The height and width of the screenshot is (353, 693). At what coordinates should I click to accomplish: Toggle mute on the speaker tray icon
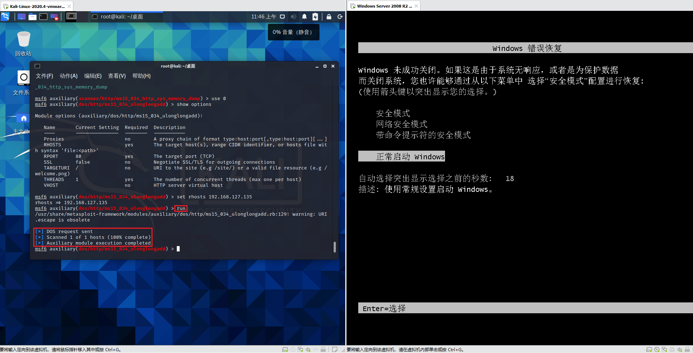(294, 16)
